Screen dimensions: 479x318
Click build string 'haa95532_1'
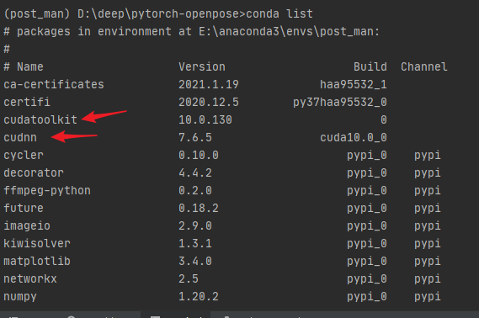pyautogui.click(x=354, y=84)
